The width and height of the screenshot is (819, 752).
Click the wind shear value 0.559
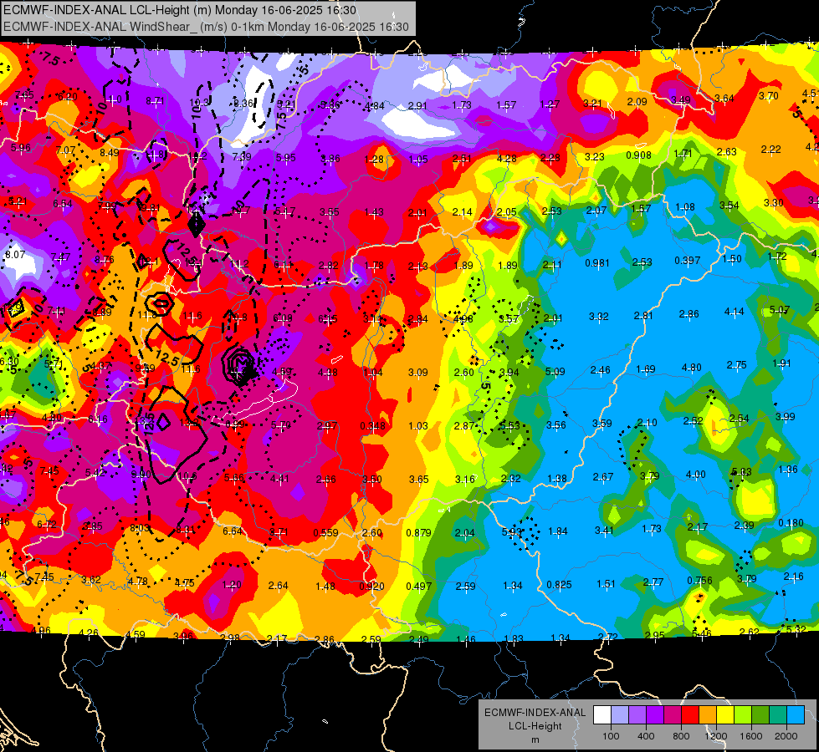pos(326,533)
